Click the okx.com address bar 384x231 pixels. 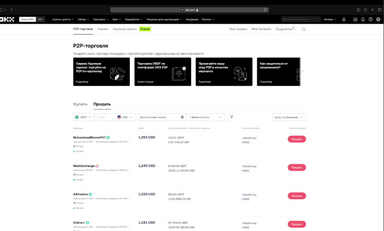coord(189,10)
